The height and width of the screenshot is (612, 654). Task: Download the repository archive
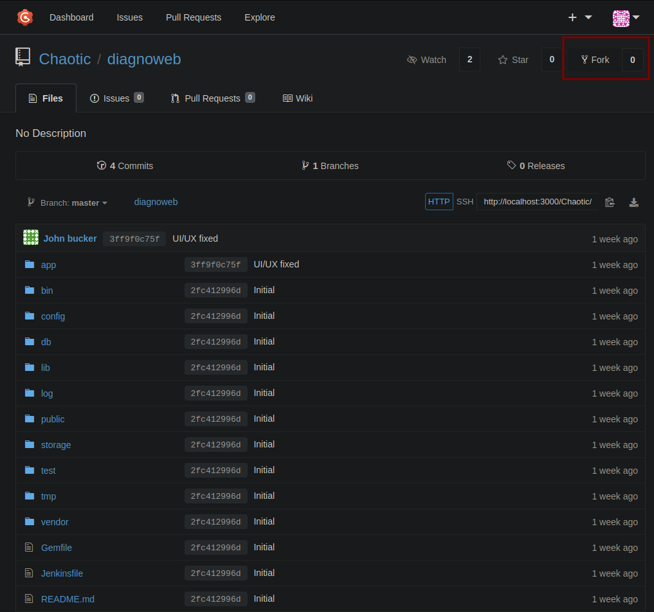pos(633,203)
